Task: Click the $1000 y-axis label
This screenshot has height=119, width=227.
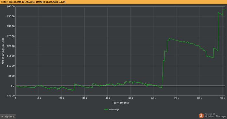Action: tap(11, 66)
